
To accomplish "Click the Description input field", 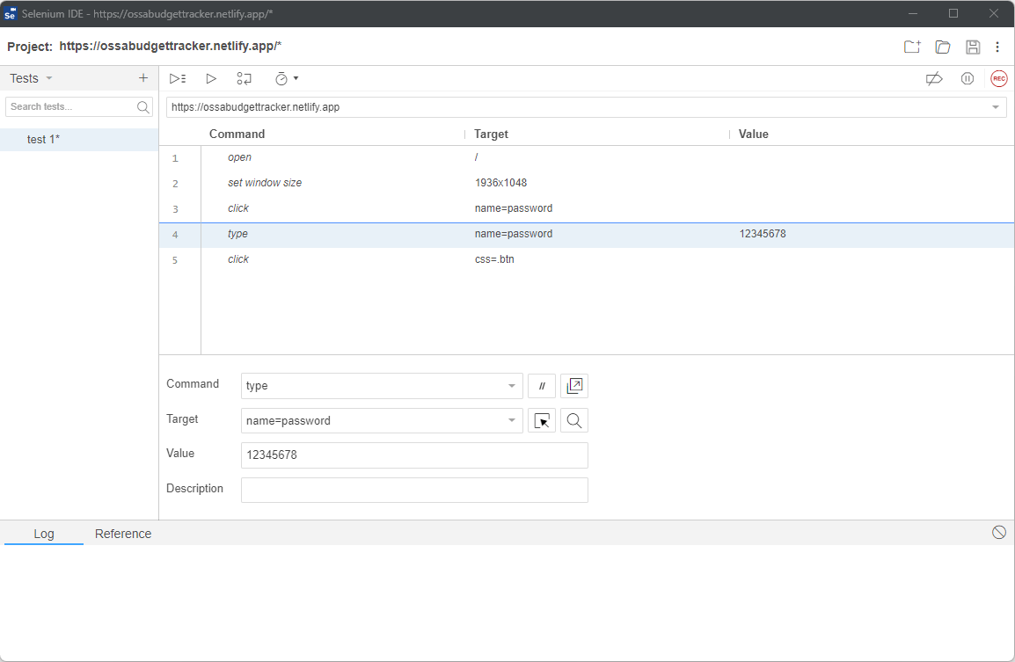I will point(414,490).
